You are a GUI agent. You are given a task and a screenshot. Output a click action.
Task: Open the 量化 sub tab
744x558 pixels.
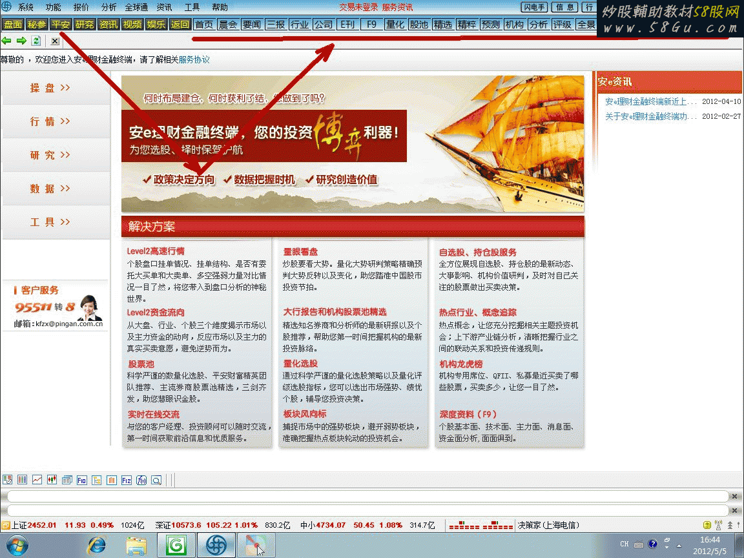coord(395,25)
